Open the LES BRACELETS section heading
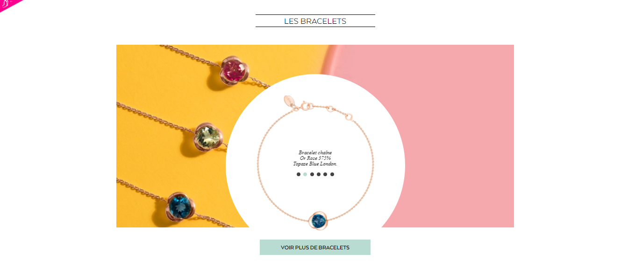The width and height of the screenshot is (628, 261). (x=315, y=21)
